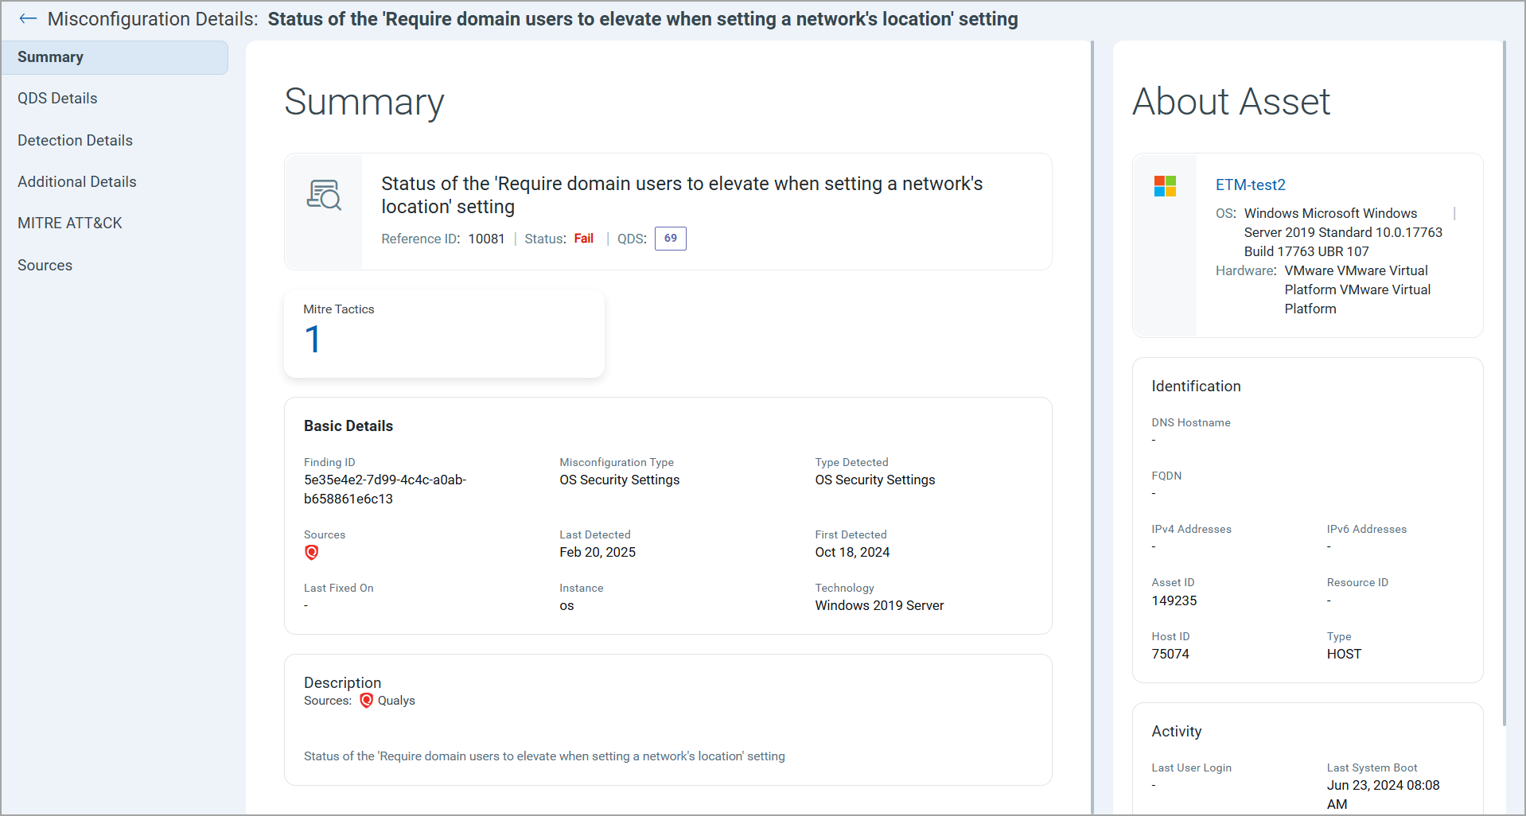Screen dimensions: 1526x816
Task: Click the back arrow to leave Misconfiguration Details
Action: (x=28, y=18)
